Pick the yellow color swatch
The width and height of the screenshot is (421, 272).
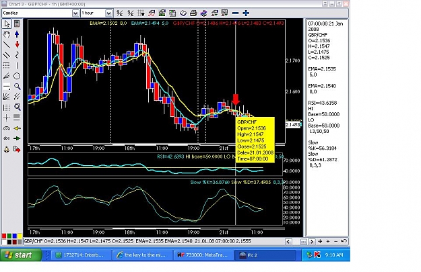(x=20, y=236)
